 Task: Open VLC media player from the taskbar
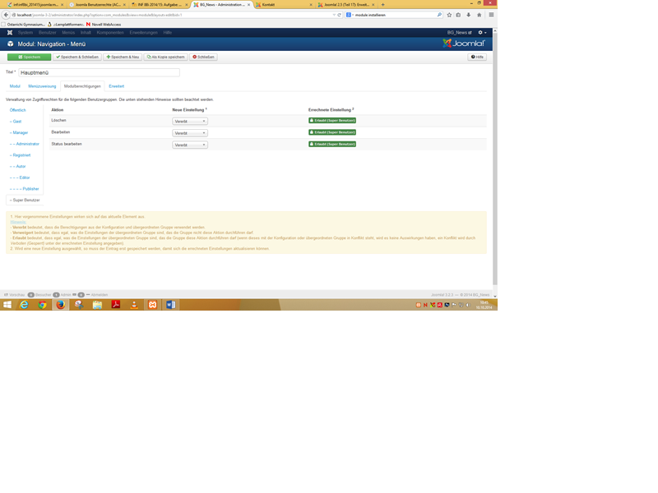click(x=134, y=305)
